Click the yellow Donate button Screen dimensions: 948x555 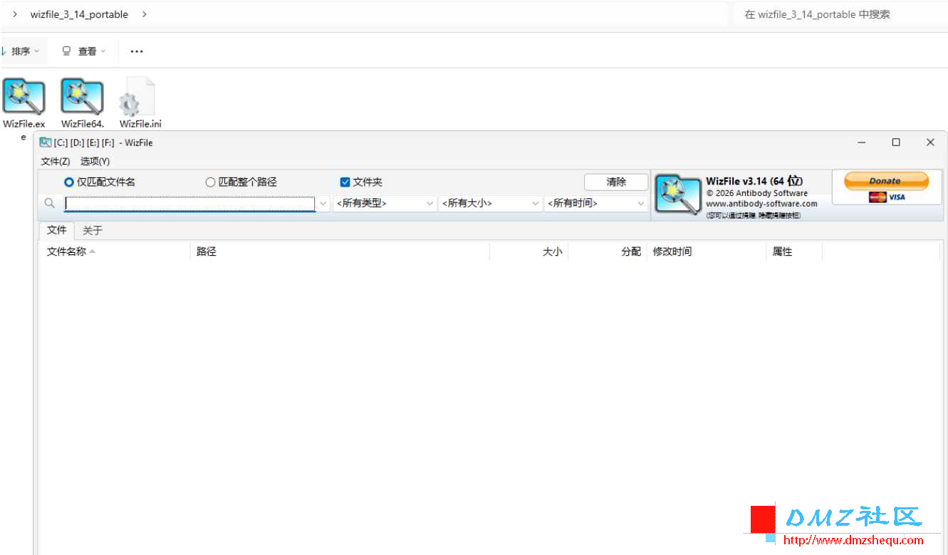tap(886, 181)
